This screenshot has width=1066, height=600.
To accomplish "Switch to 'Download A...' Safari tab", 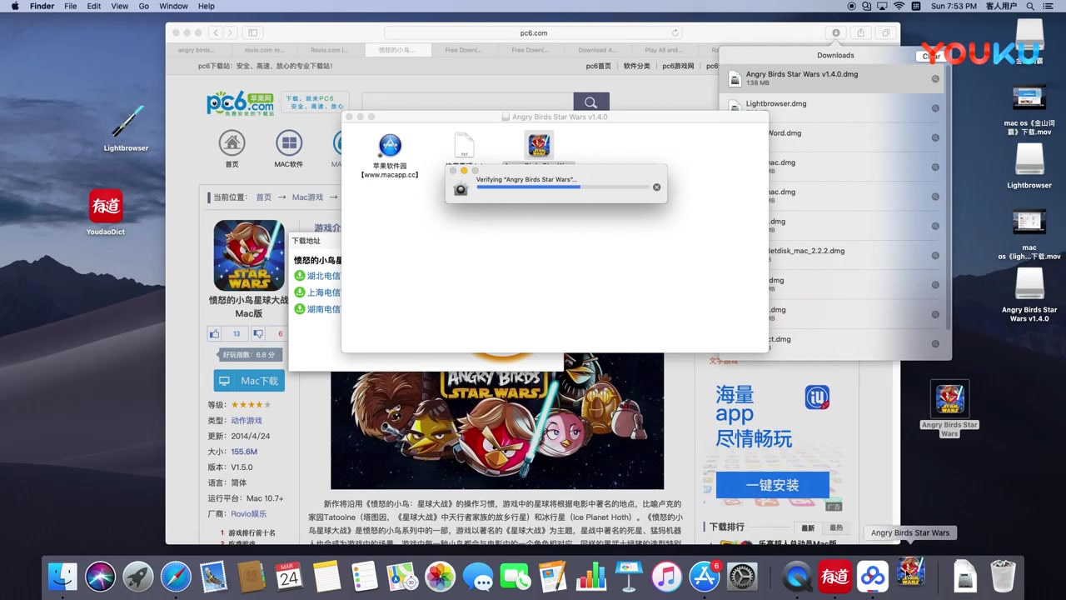I will coord(597,50).
